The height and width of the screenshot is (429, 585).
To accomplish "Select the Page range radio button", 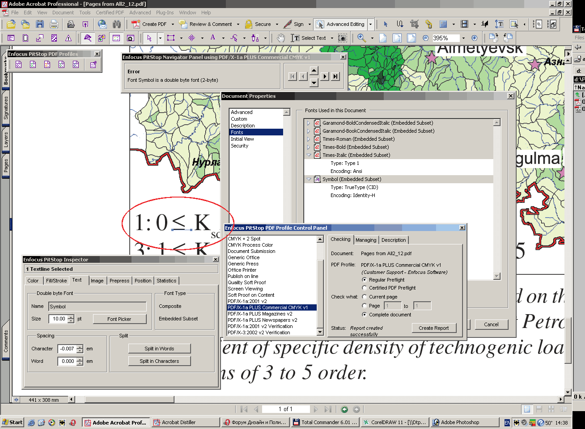I will click(x=365, y=306).
